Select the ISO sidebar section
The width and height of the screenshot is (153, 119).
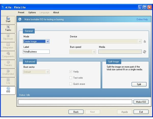pos(8,90)
